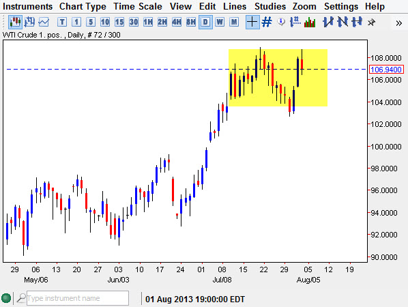
Task: Click the Jun/03 date axis label
Action: pos(119,280)
